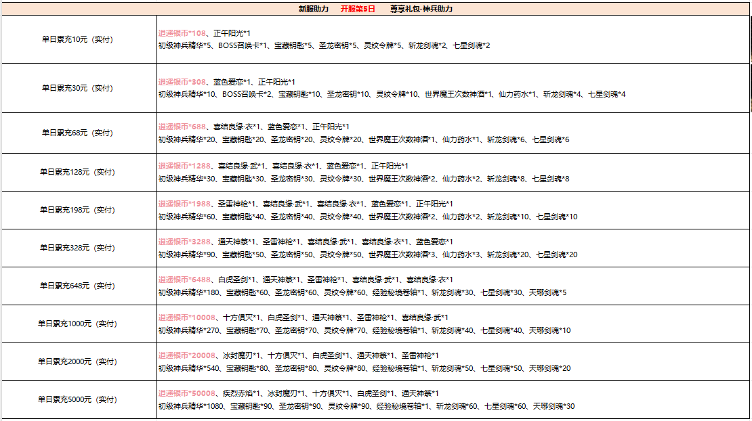Select the pink 逍遥银币*50008 reward text
The image size is (752, 421).
pyautogui.click(x=186, y=393)
